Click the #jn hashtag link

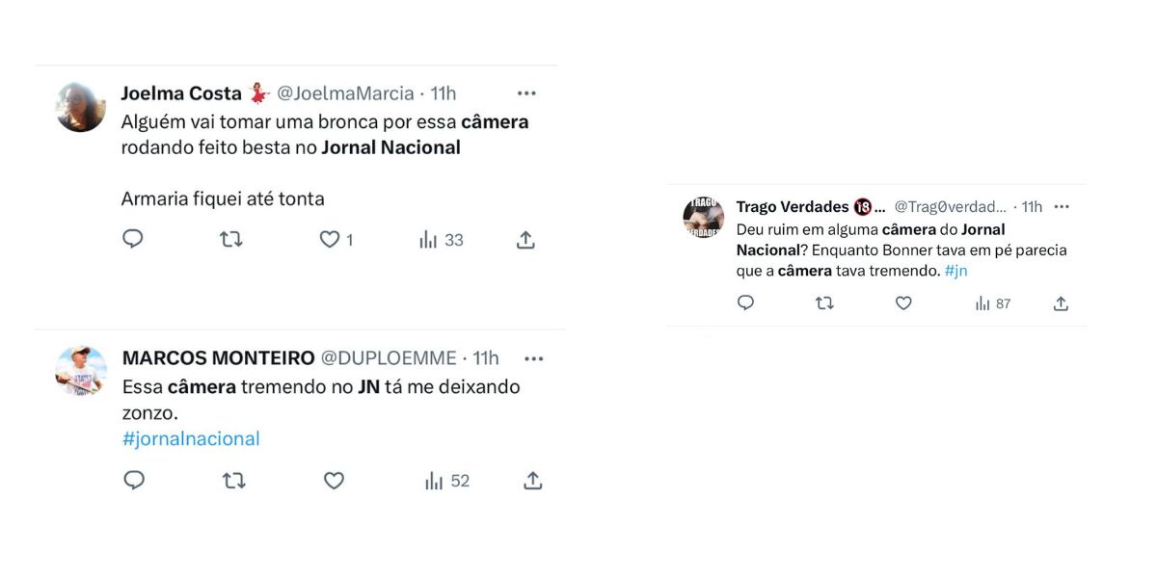click(955, 272)
